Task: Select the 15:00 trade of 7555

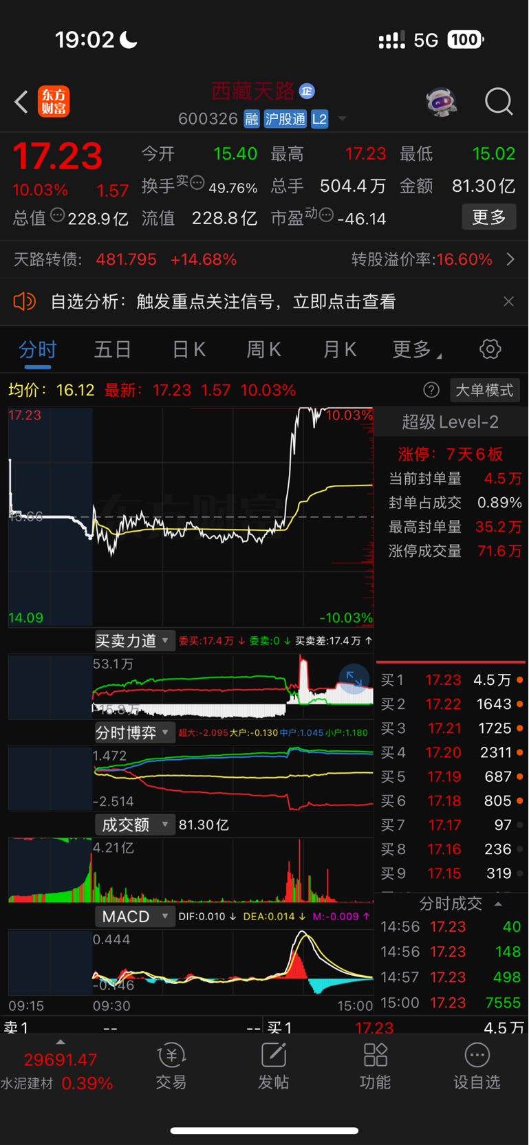Action: point(451,1003)
